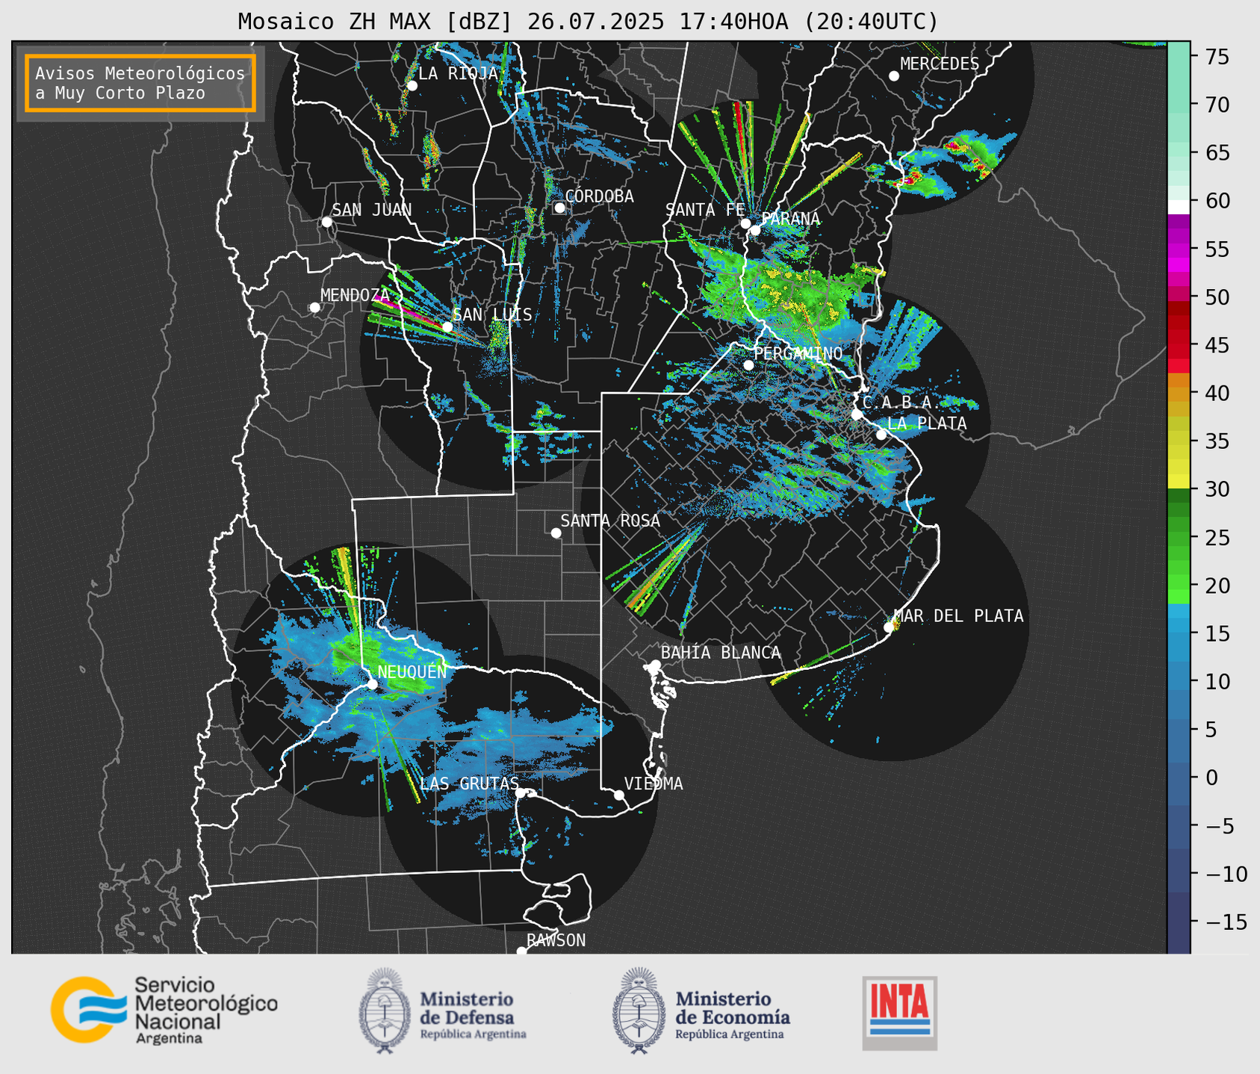The image size is (1260, 1074).
Task: Click the CORDOBA label text
Action: 600,196
